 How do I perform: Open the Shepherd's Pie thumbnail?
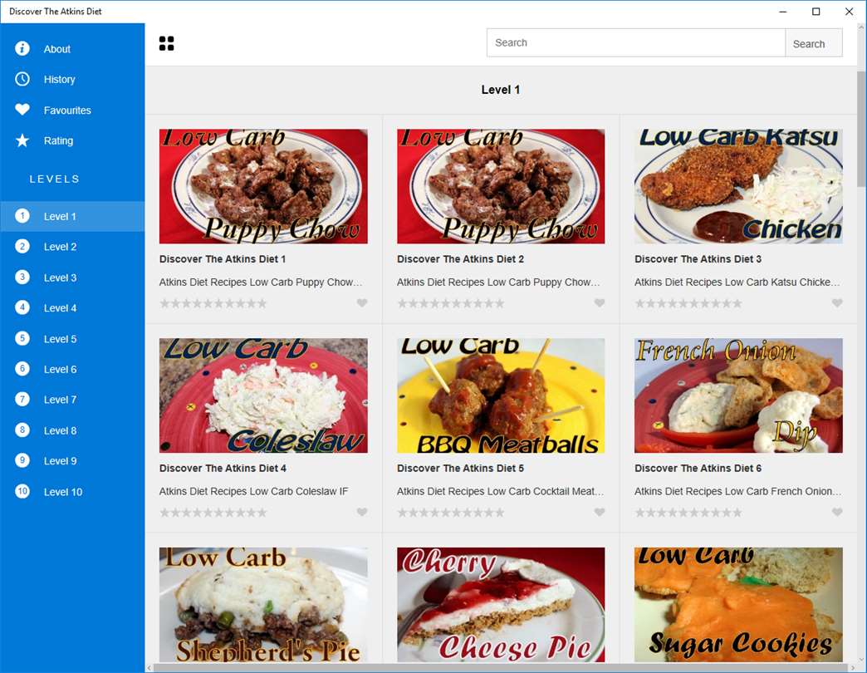(263, 604)
